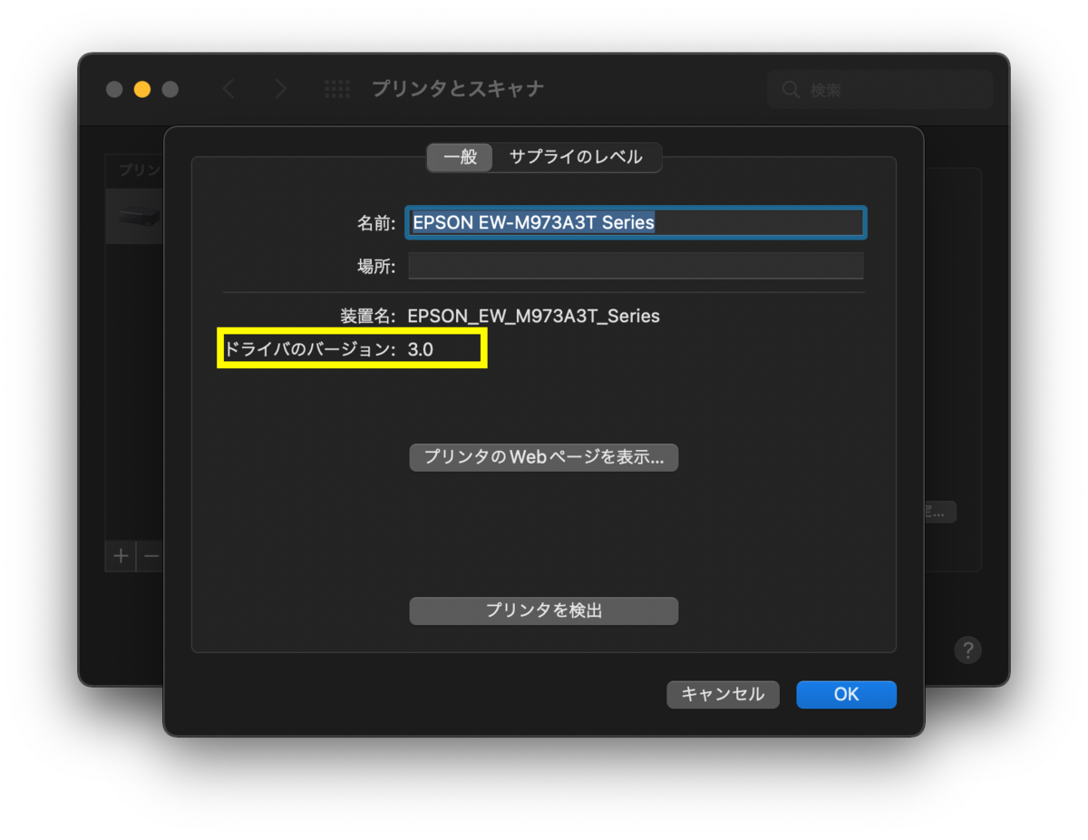Screen dimensions: 1088x840
Task: Click the ドライバのバージョン label
Action: pos(310,348)
